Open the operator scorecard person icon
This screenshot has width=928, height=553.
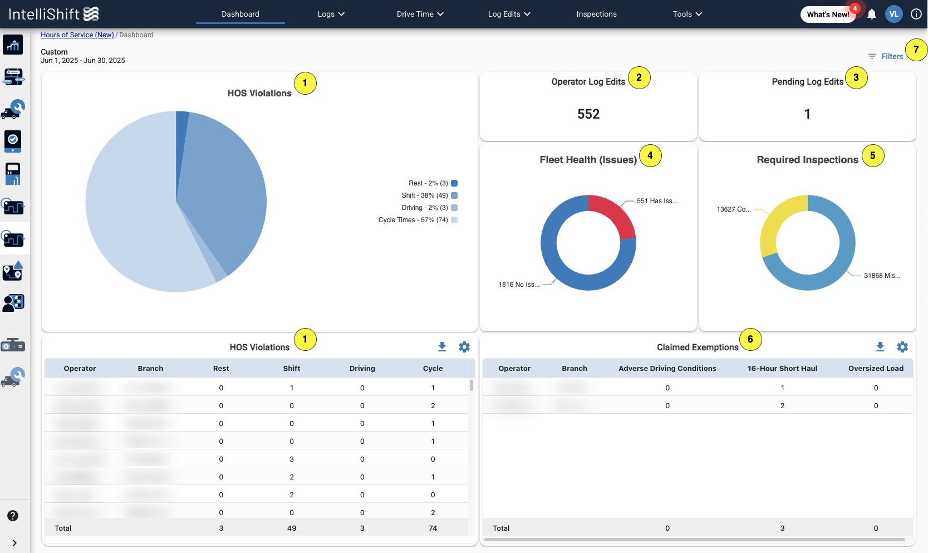[x=13, y=303]
